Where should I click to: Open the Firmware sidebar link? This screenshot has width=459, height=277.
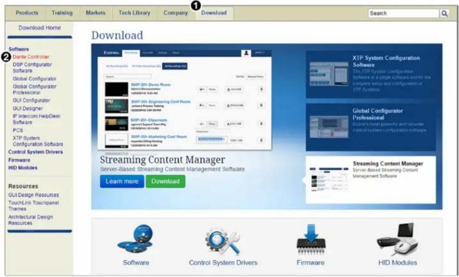[x=19, y=160]
